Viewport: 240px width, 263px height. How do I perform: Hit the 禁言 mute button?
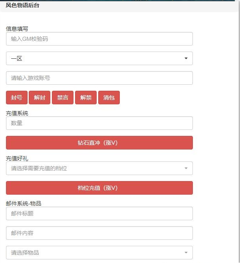(63, 98)
